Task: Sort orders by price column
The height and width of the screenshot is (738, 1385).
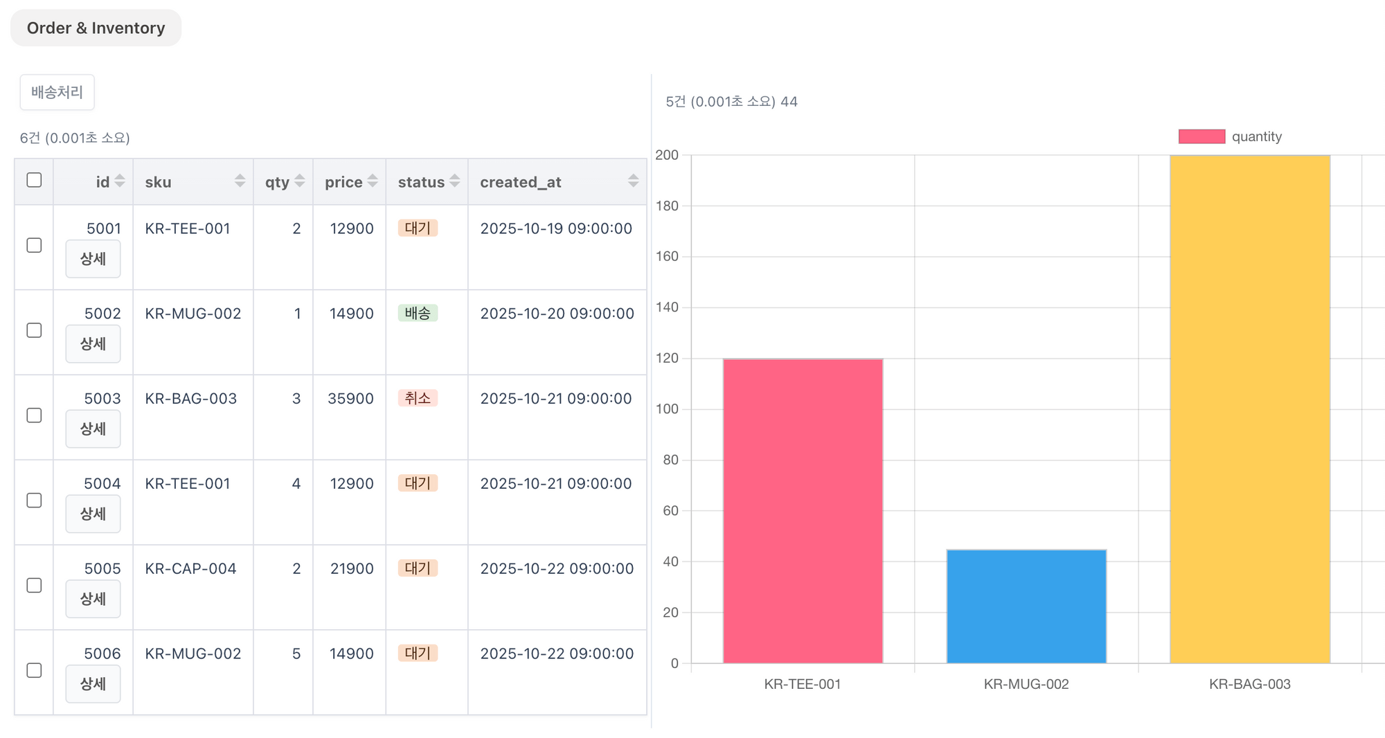Action: point(373,181)
